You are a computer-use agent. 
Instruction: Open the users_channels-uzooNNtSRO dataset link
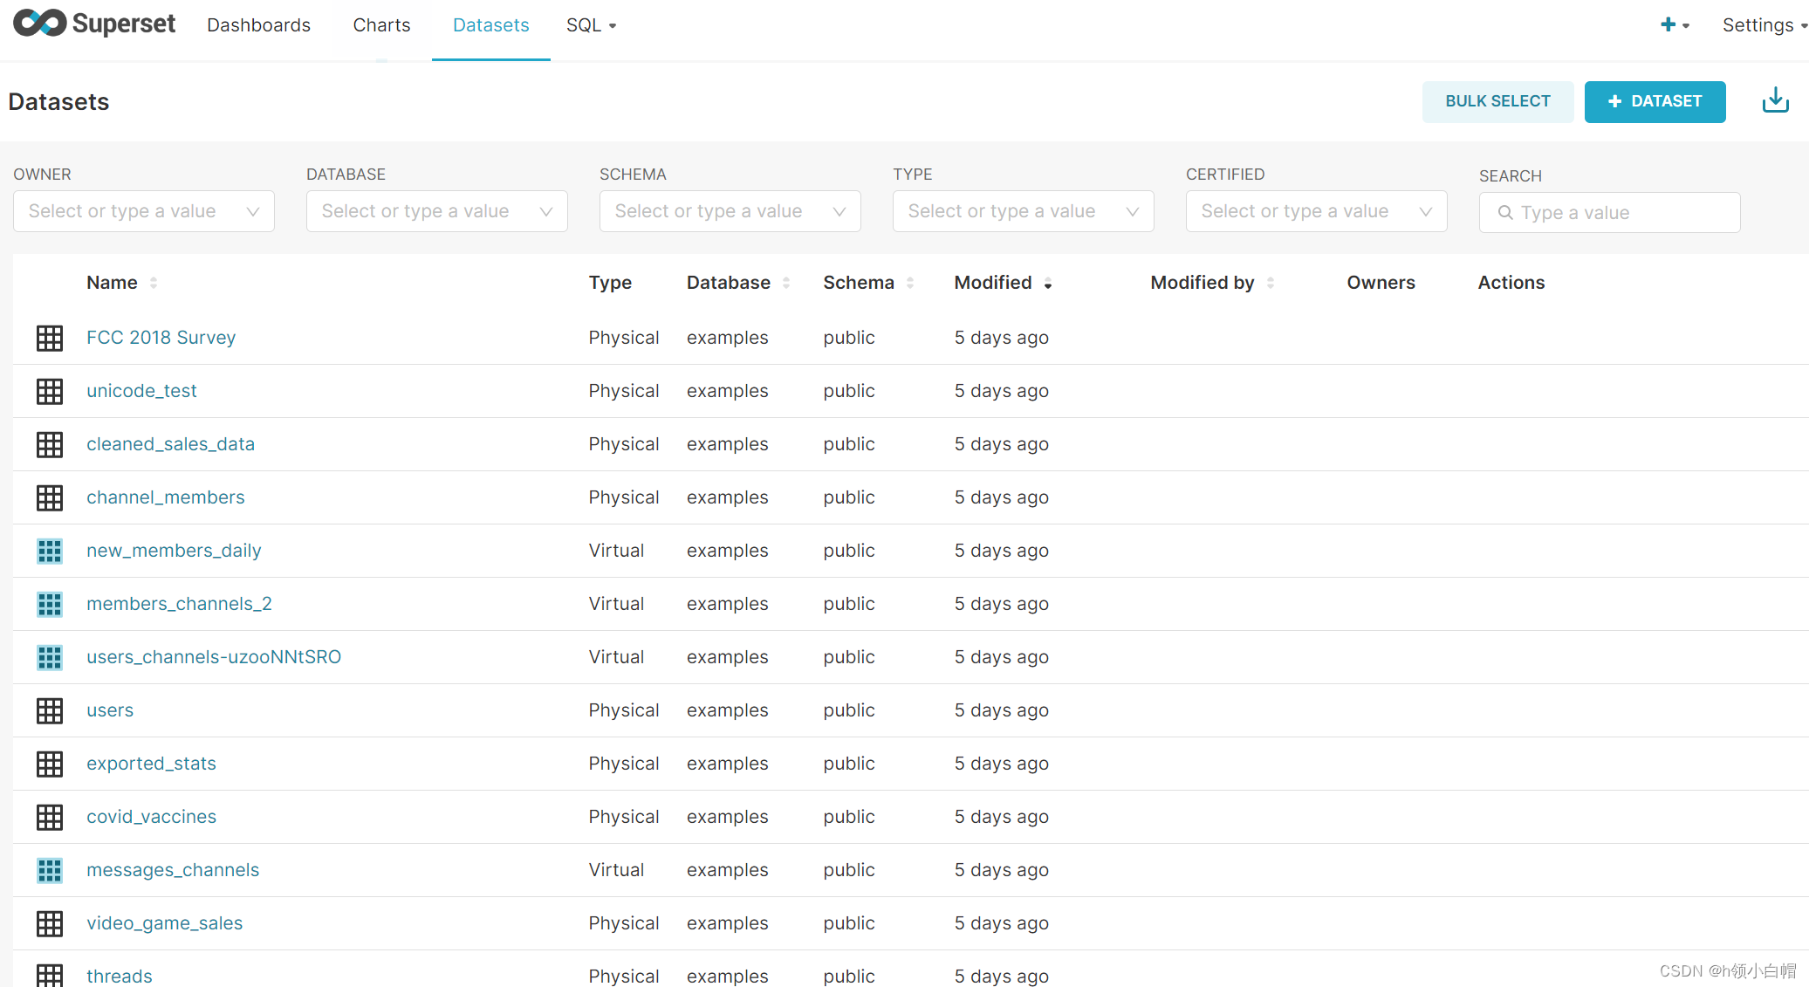pyautogui.click(x=214, y=657)
